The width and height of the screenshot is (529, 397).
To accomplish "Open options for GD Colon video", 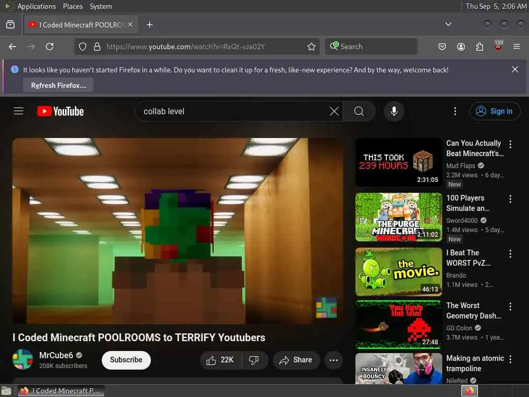I will point(510,307).
